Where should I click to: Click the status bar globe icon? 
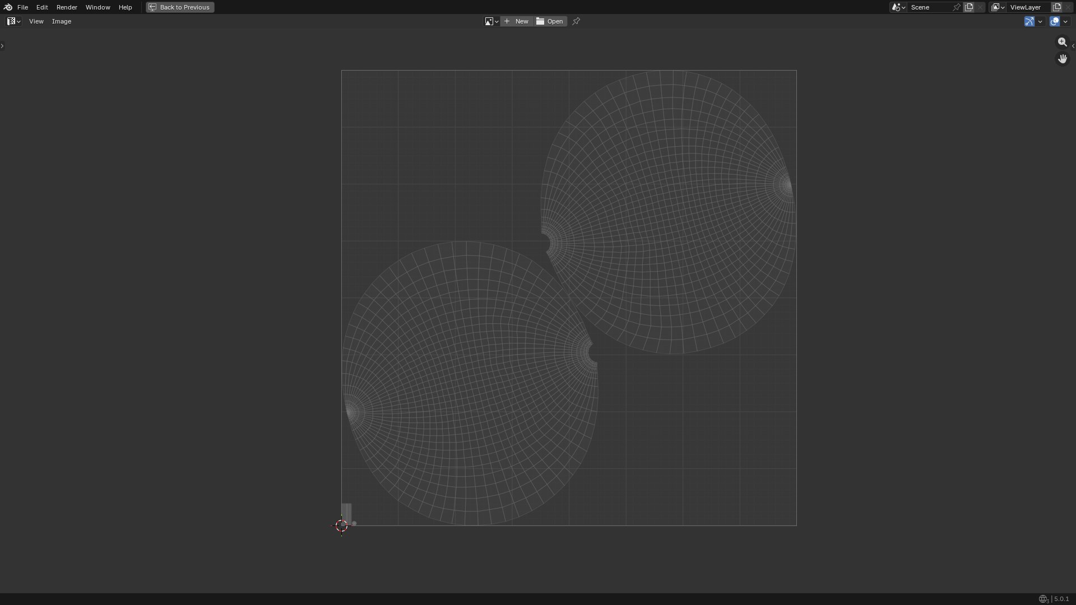pyautogui.click(x=1043, y=599)
